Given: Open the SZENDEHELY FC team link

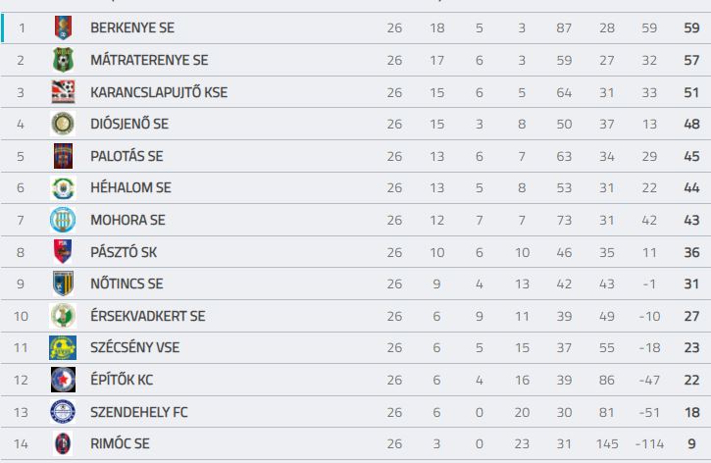Looking at the screenshot, I should [138, 412].
